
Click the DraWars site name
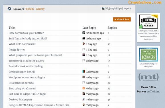19,9
